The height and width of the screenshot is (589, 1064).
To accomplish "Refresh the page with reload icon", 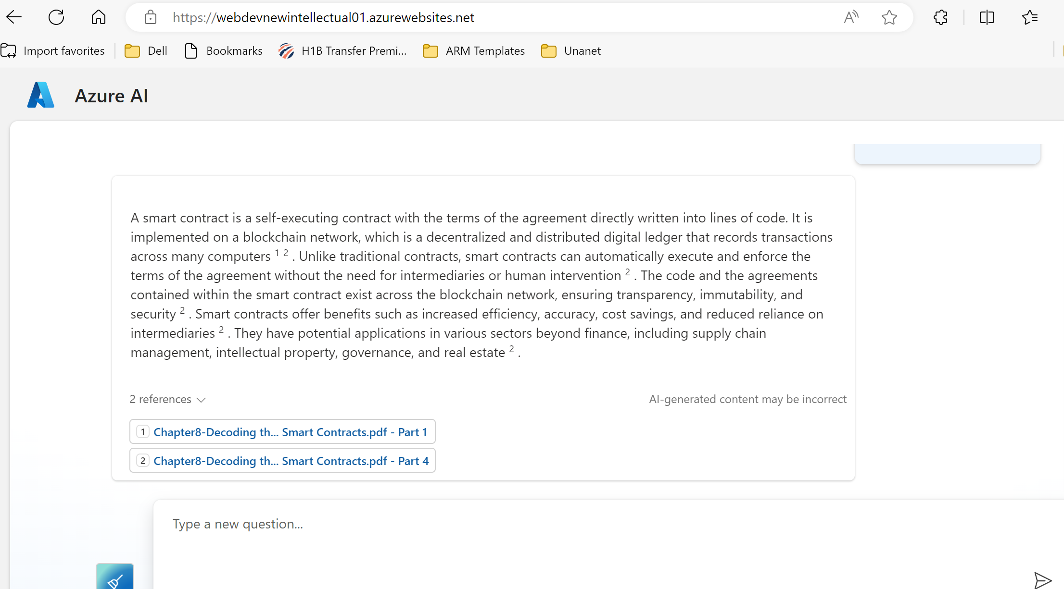I will click(56, 18).
